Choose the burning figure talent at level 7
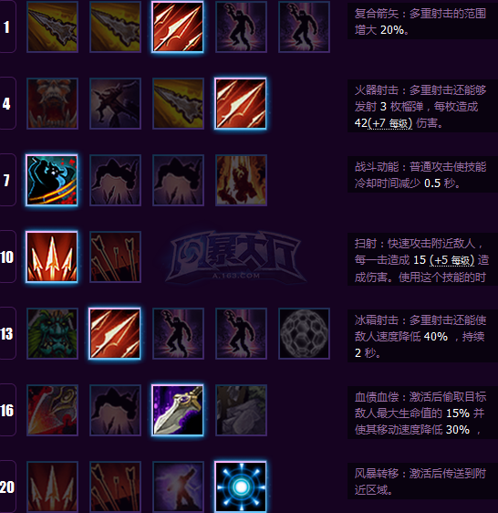Viewport: 498px width, 513px height. [241, 180]
